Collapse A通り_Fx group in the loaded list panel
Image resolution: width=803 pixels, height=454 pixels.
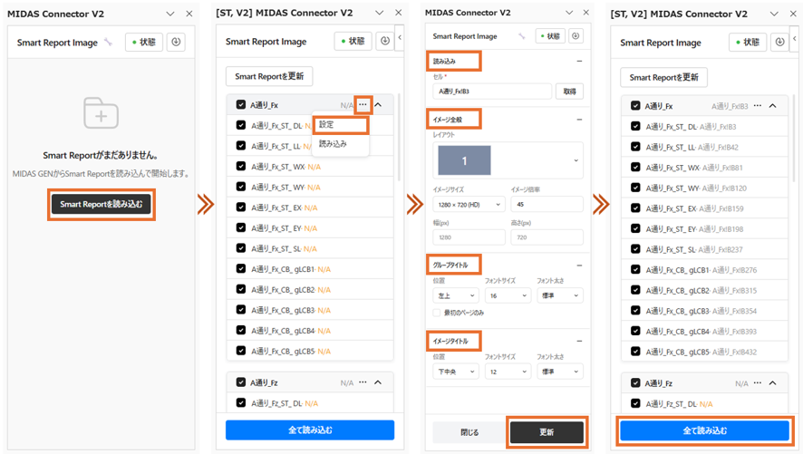pyautogui.click(x=773, y=106)
